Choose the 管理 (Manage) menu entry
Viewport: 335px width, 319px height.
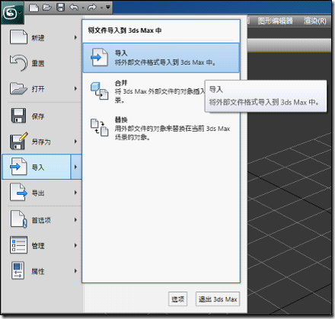(42, 245)
